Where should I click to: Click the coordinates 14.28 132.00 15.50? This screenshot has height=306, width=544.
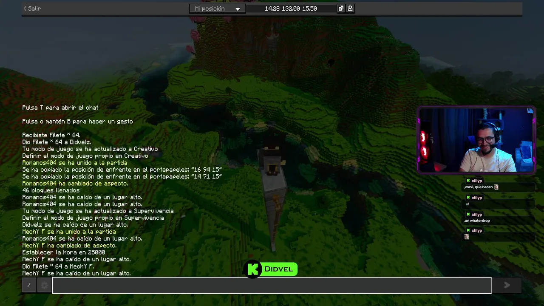click(x=291, y=8)
